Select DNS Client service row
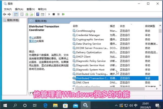The width and height of the screenshot is (163, 109). [115, 83]
